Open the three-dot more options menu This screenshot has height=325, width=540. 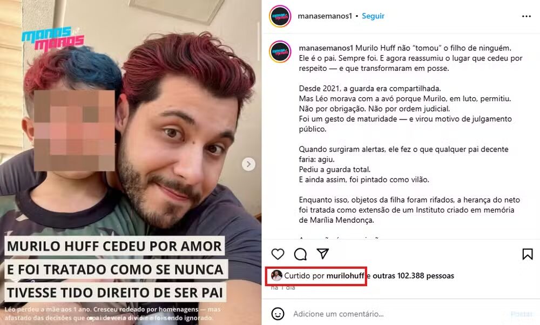pyautogui.click(x=526, y=16)
